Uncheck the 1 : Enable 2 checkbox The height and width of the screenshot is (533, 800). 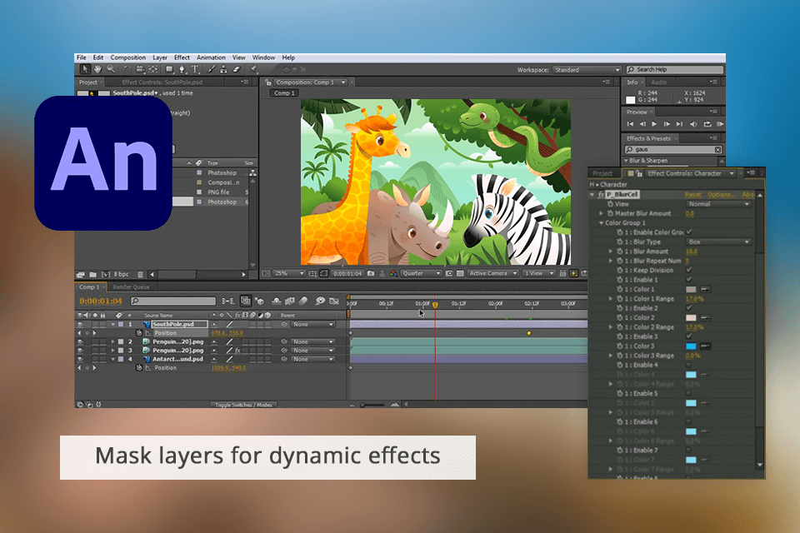coord(689,308)
